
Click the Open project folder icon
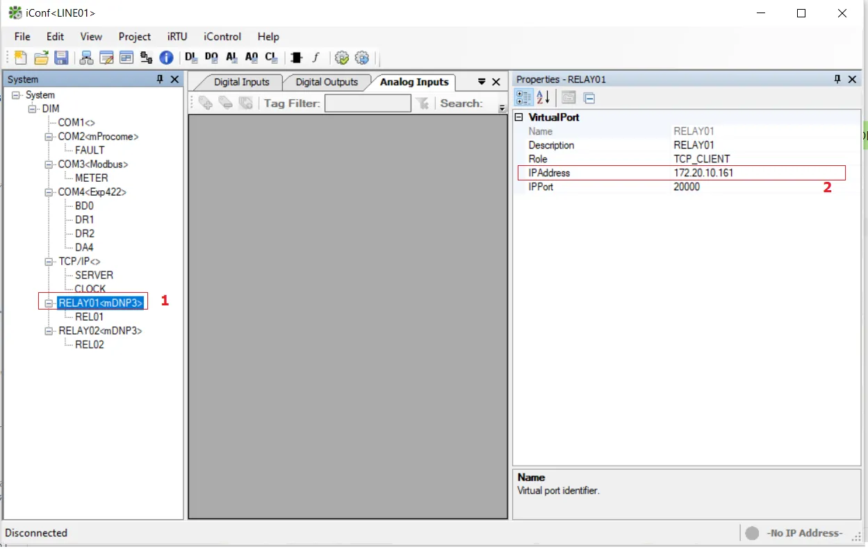coord(42,58)
